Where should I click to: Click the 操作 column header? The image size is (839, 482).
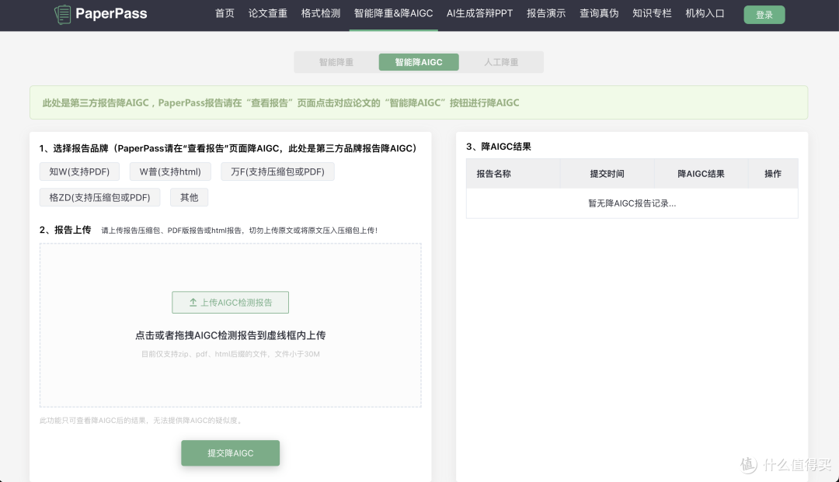[x=773, y=174]
